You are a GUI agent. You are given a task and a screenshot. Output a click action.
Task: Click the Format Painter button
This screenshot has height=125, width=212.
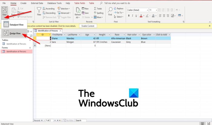25,17
